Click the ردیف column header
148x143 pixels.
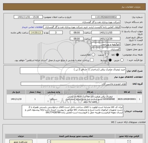coord(140,92)
